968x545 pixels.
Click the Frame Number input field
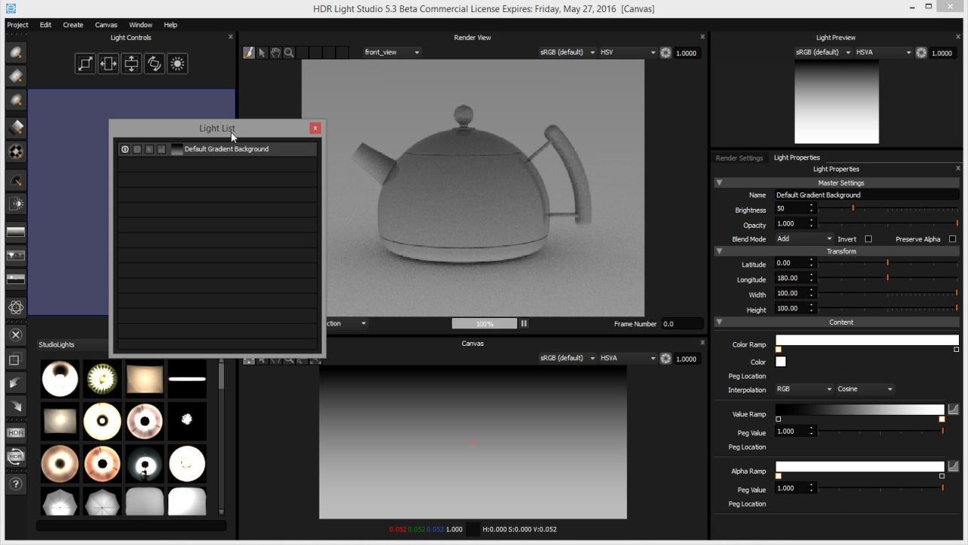pyautogui.click(x=681, y=324)
